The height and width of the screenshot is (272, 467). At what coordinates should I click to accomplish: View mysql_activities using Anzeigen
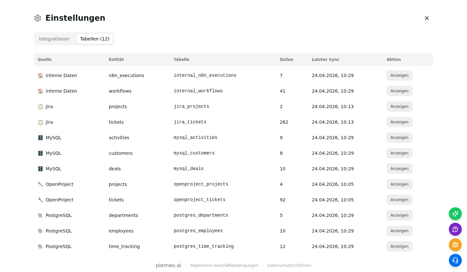[400, 138]
